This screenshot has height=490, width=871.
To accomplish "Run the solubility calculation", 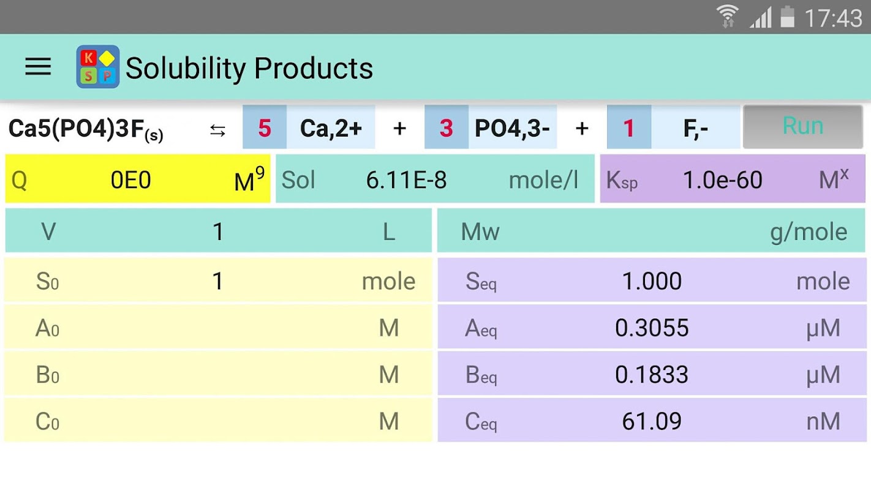I will coord(803,127).
